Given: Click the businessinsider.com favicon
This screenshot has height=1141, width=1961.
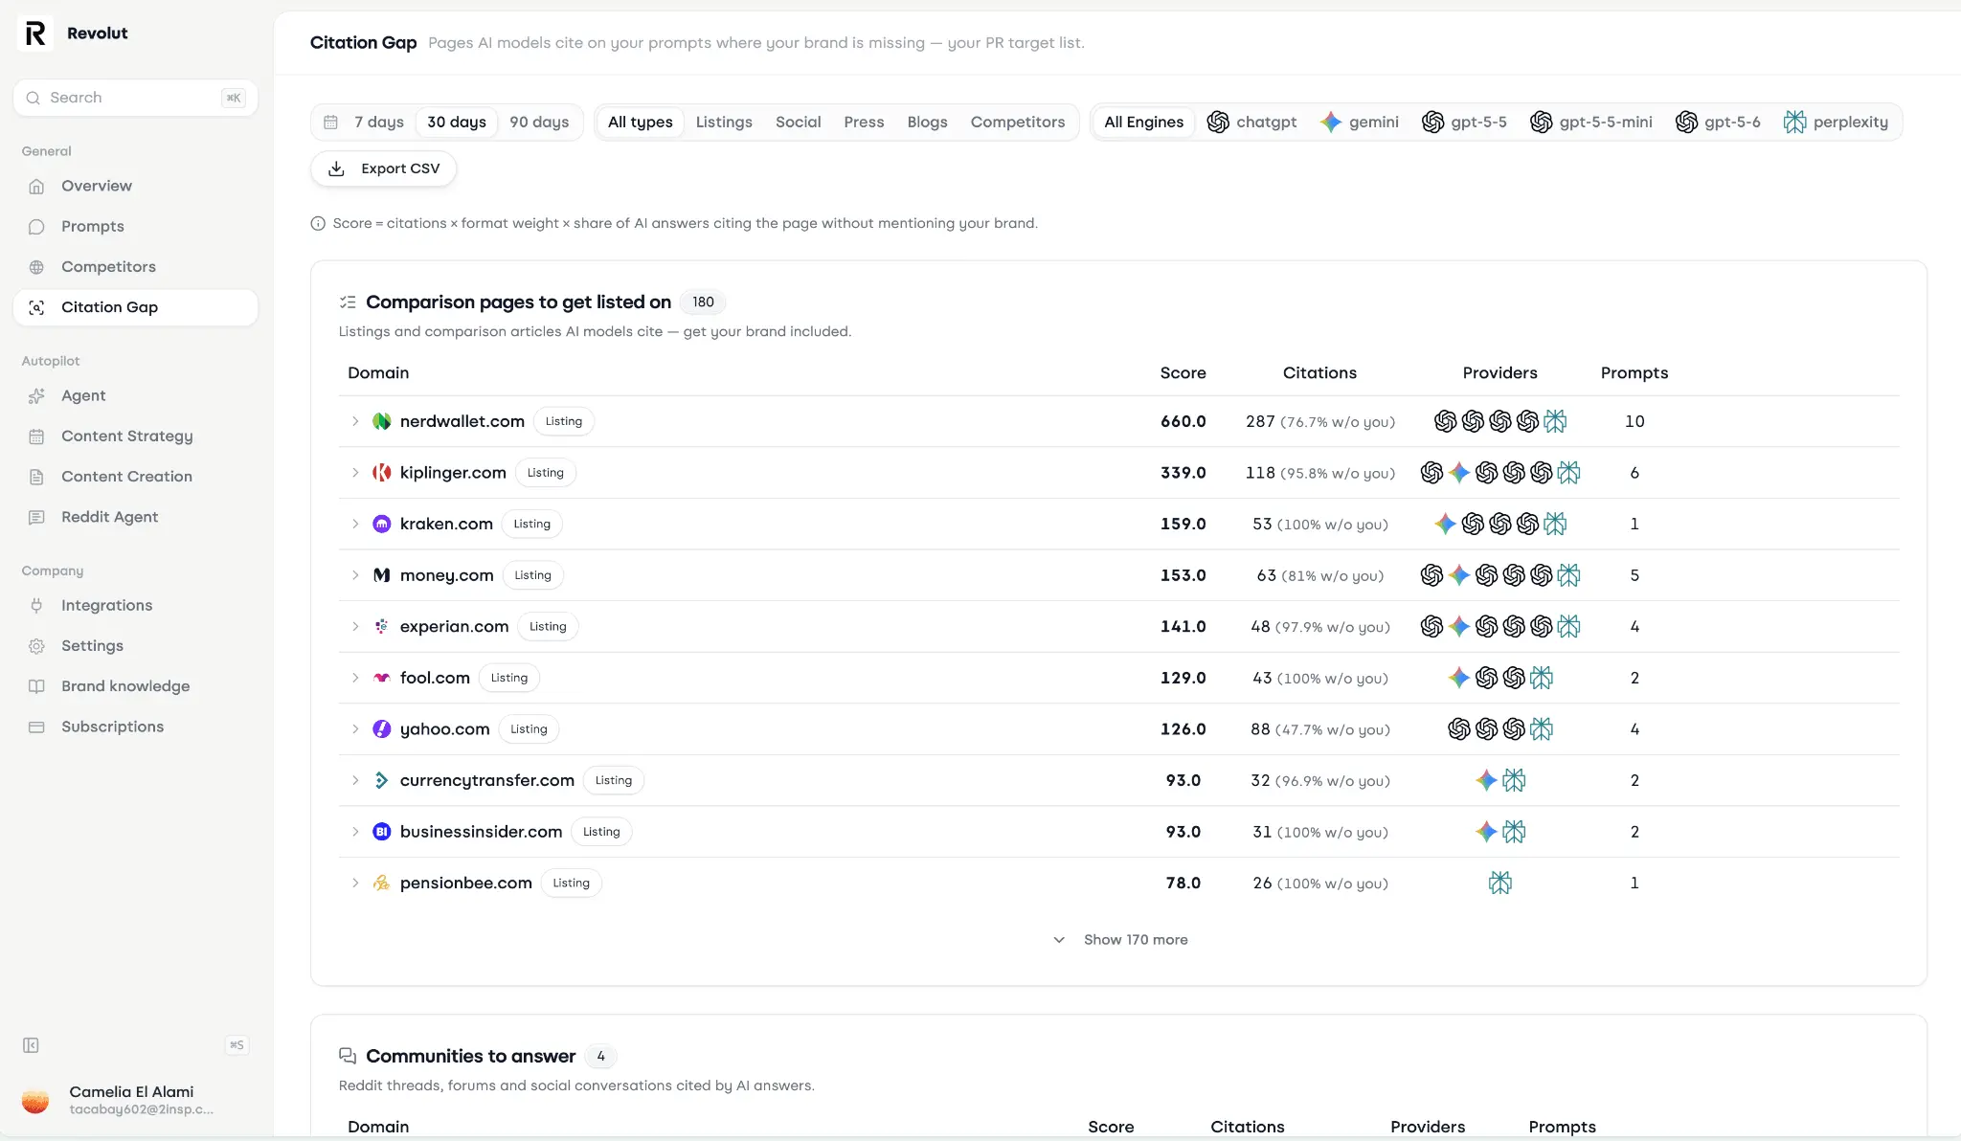Looking at the screenshot, I should 382,832.
